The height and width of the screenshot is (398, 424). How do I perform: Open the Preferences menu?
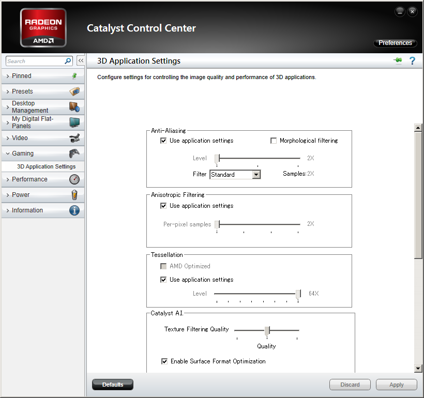(395, 43)
